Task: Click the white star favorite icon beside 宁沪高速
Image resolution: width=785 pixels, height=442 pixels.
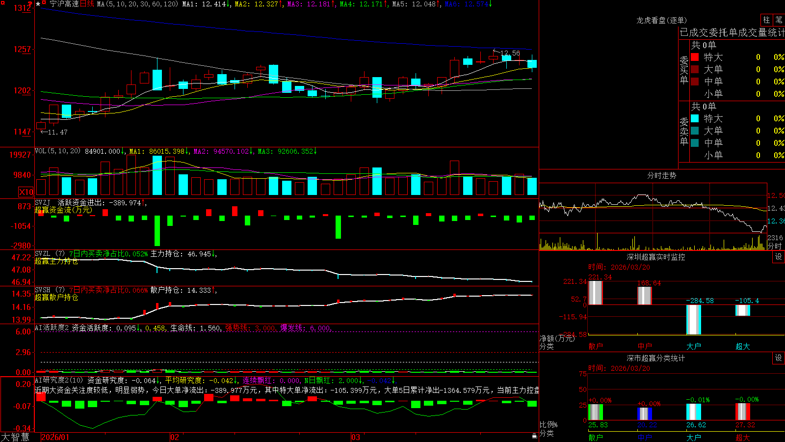Action: pyautogui.click(x=38, y=4)
